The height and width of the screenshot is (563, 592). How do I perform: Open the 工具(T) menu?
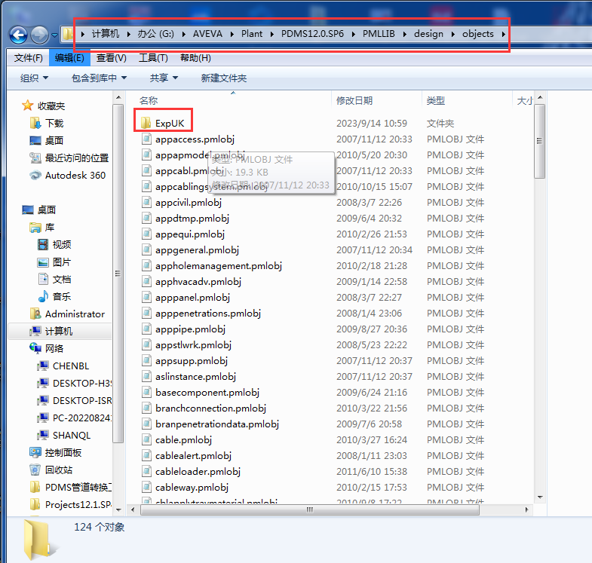click(153, 58)
